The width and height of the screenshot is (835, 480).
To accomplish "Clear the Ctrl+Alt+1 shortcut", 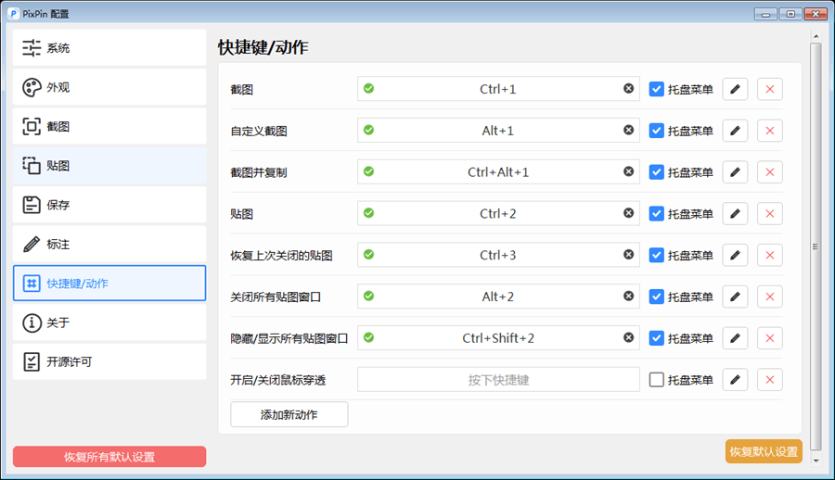I will click(628, 171).
